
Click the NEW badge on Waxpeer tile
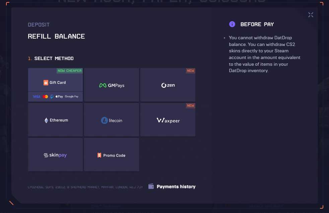(x=191, y=105)
